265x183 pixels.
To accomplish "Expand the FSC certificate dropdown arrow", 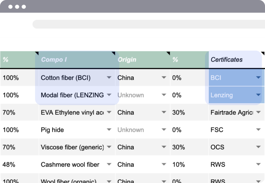I will (x=258, y=130).
